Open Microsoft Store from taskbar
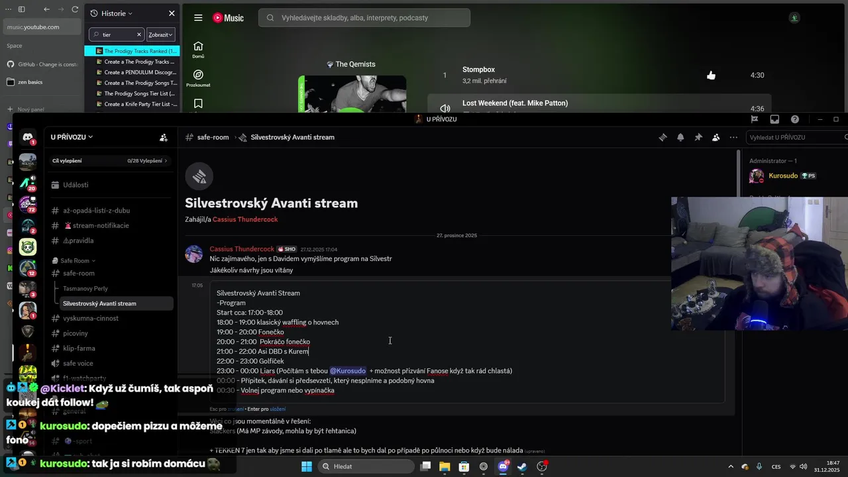The image size is (848, 477). point(464,466)
